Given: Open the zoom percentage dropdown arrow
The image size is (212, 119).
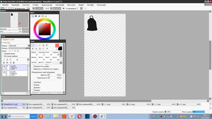Looking at the screenshot, I should tap(33, 8).
